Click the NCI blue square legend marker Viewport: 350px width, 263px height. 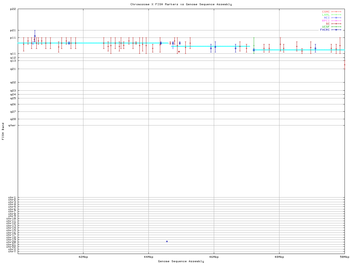[x=336, y=18]
